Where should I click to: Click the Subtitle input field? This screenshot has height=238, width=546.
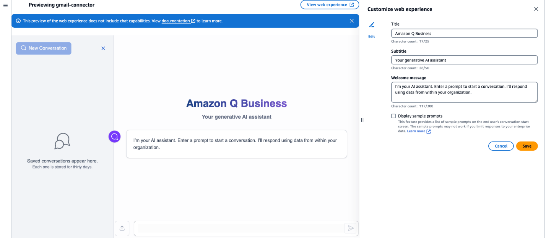click(465, 60)
